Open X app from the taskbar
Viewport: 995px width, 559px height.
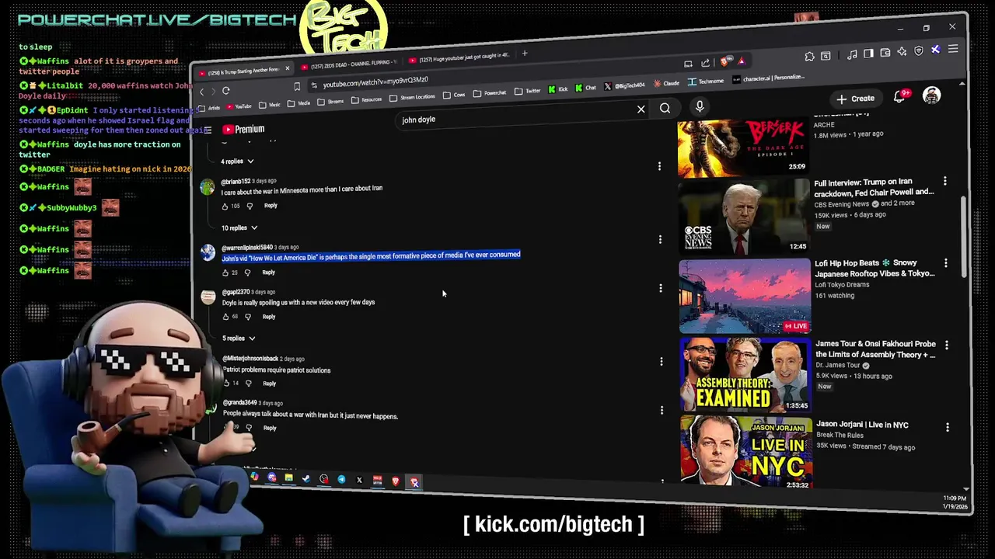(359, 480)
